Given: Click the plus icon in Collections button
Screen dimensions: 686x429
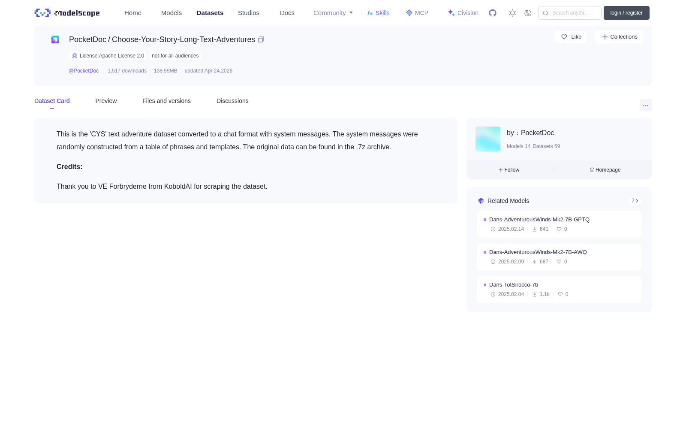Looking at the screenshot, I should (605, 37).
